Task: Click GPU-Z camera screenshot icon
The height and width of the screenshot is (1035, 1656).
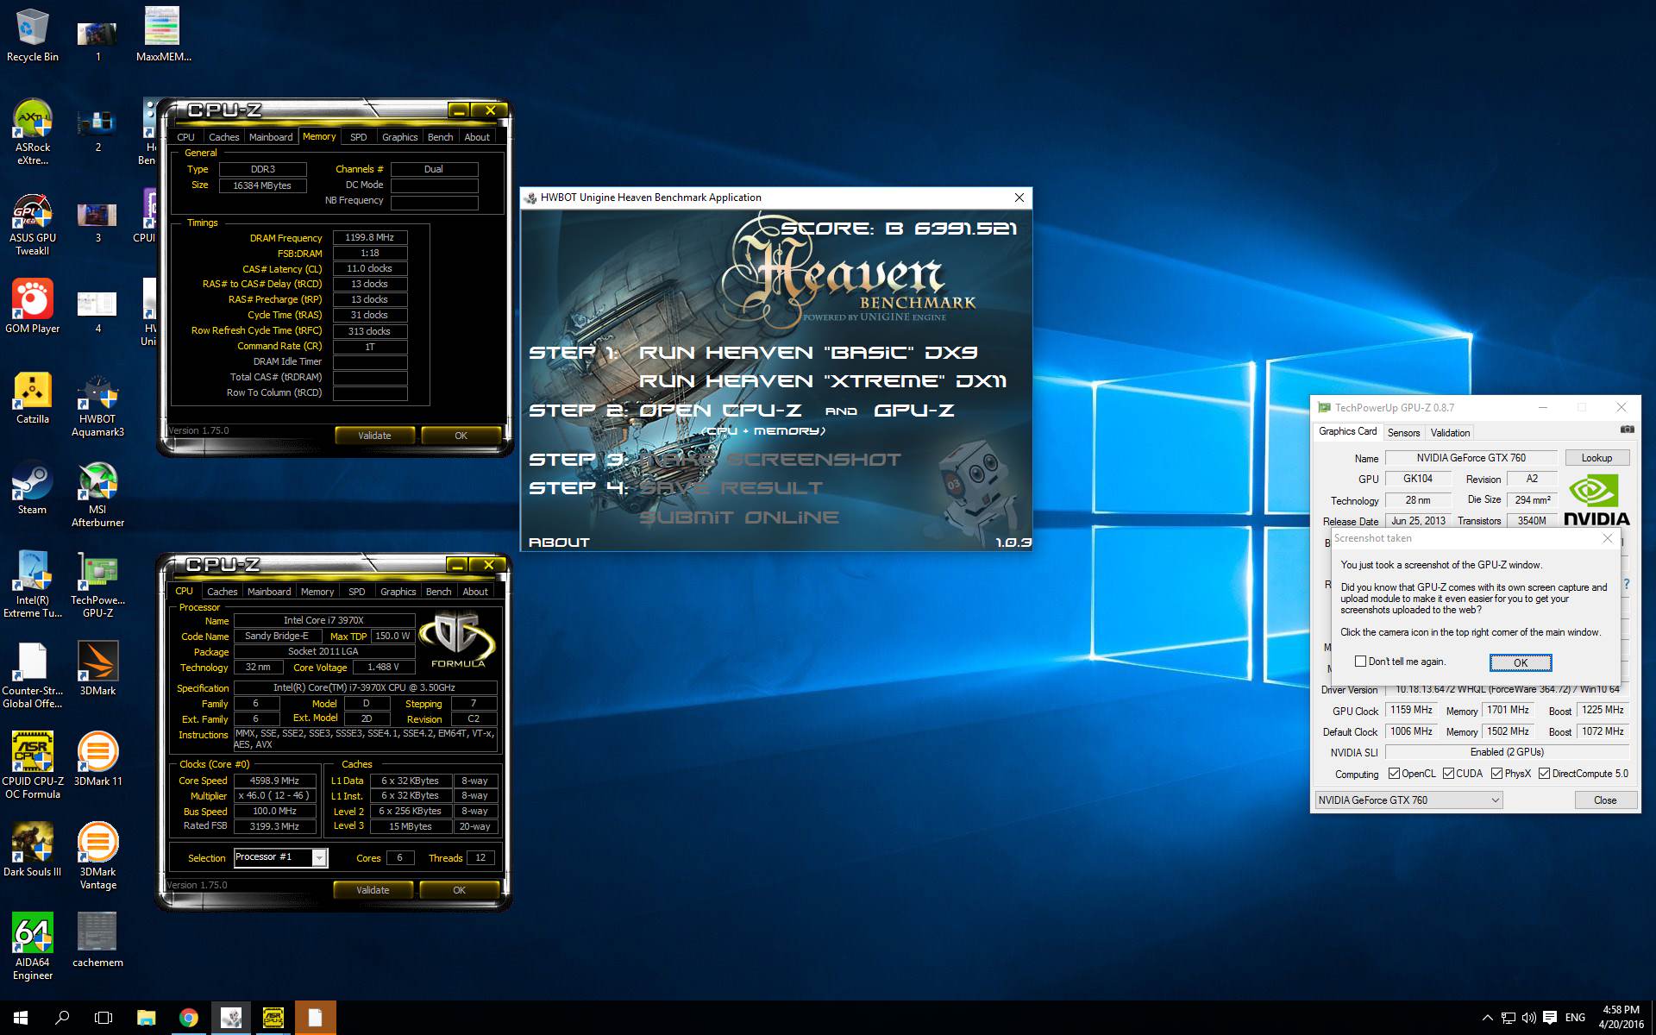Action: coord(1627,430)
